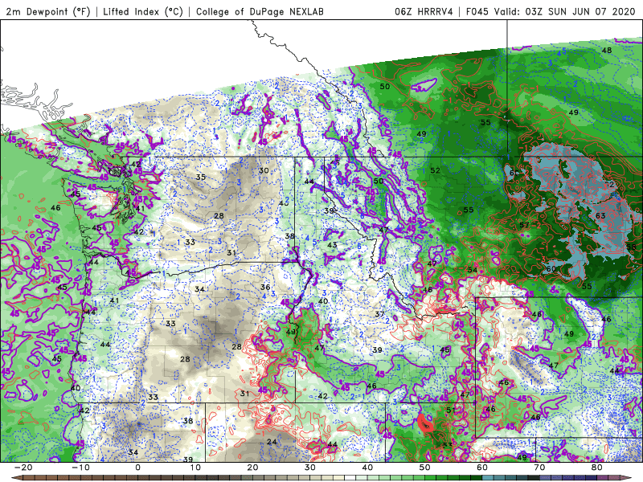The width and height of the screenshot is (643, 482).
Task: Click the 0 label on the color scale
Action: [137, 468]
